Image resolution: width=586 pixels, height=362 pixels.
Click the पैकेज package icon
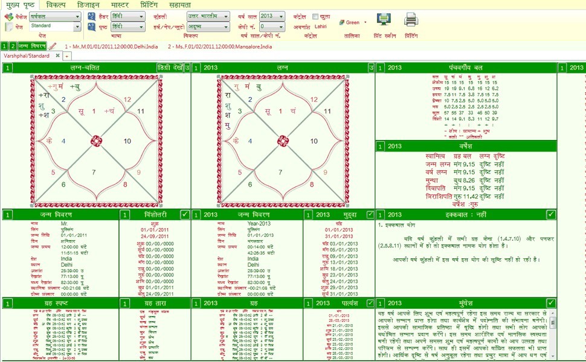[8, 17]
